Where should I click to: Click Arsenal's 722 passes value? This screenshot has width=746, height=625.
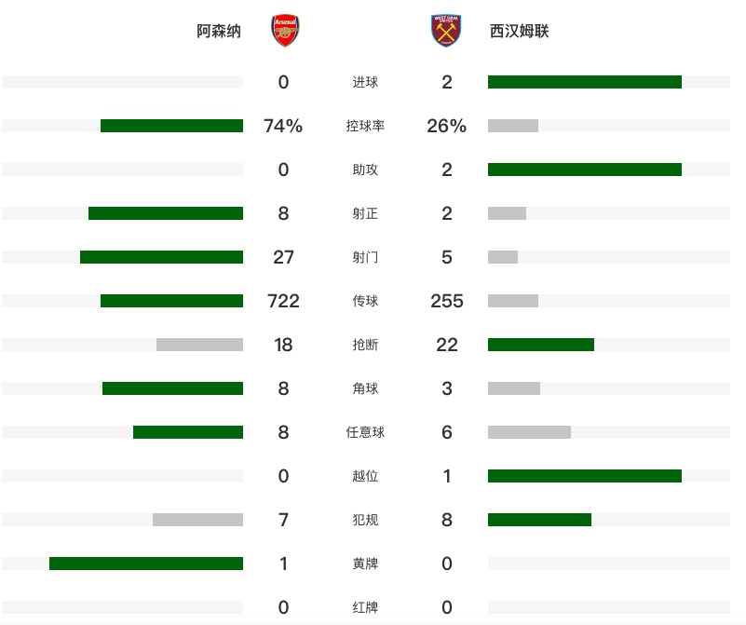284,301
